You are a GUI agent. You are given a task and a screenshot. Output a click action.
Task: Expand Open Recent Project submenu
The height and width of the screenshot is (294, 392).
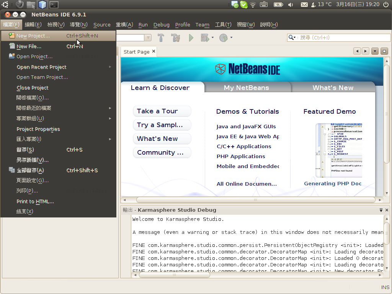pos(59,67)
